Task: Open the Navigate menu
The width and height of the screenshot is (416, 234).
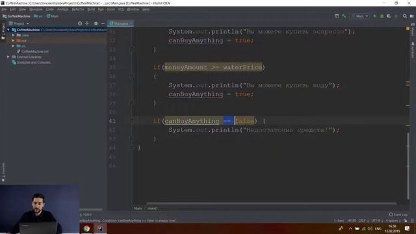Action: (x=36, y=9)
